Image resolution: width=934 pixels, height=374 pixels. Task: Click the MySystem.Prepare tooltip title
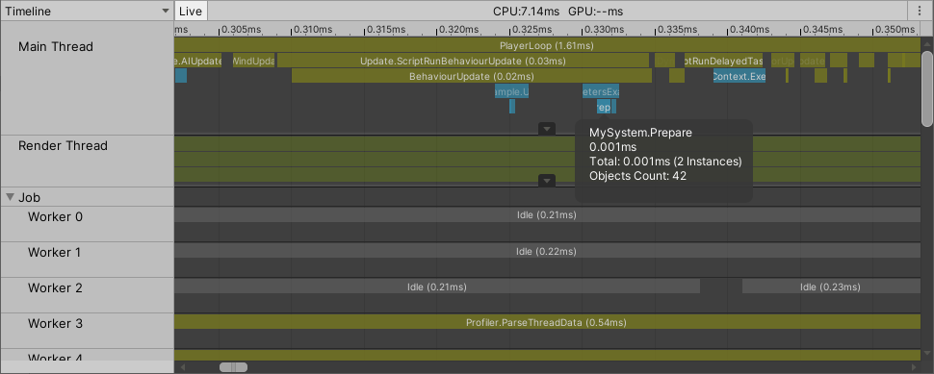coord(640,133)
